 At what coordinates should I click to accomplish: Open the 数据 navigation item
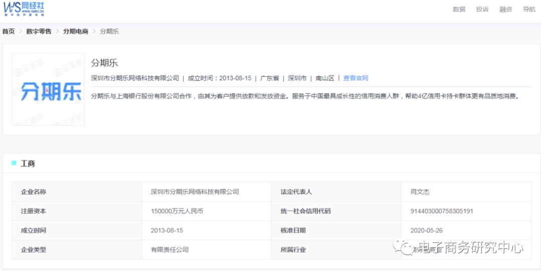tap(459, 10)
